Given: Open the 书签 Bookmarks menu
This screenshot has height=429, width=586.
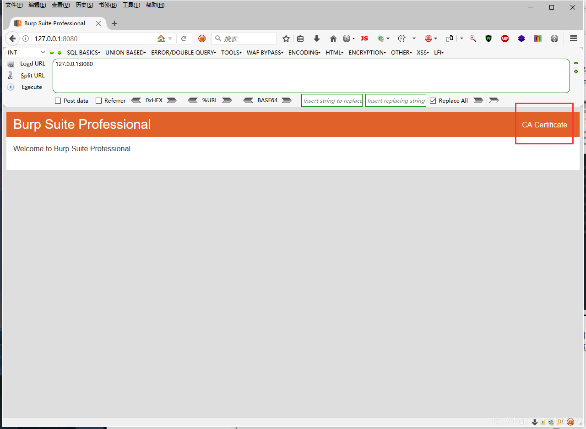Looking at the screenshot, I should pyautogui.click(x=108, y=5).
